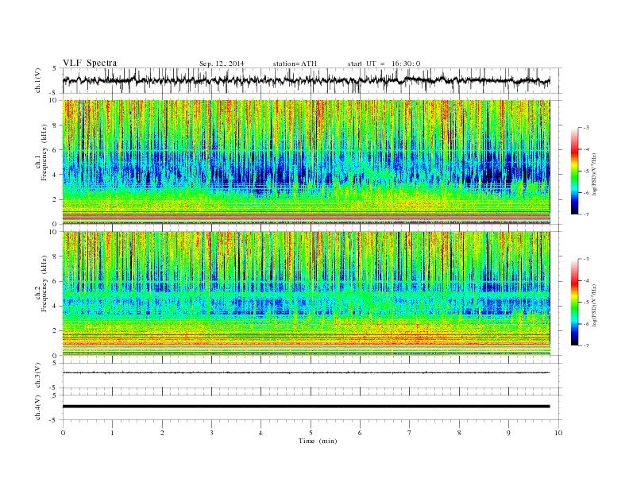
Task: Click the 'VLF Spectra' title text
Action: pyautogui.click(x=90, y=63)
